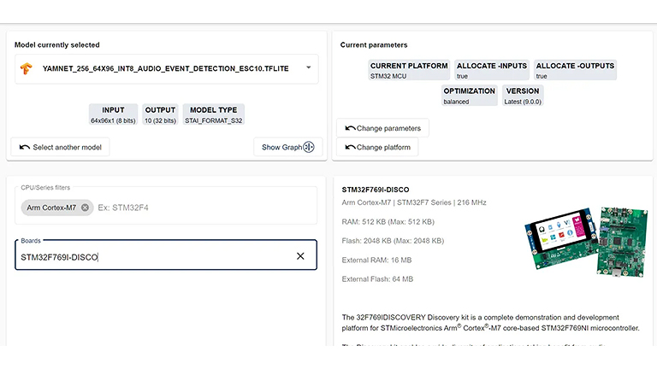The width and height of the screenshot is (657, 369).
Task: Click the INPUT 64x96x1 info chip
Action: pyautogui.click(x=113, y=115)
